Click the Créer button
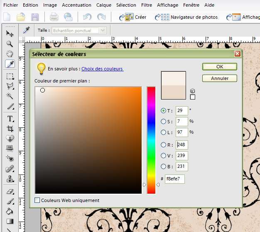This screenshot has height=232, width=260. [133, 17]
